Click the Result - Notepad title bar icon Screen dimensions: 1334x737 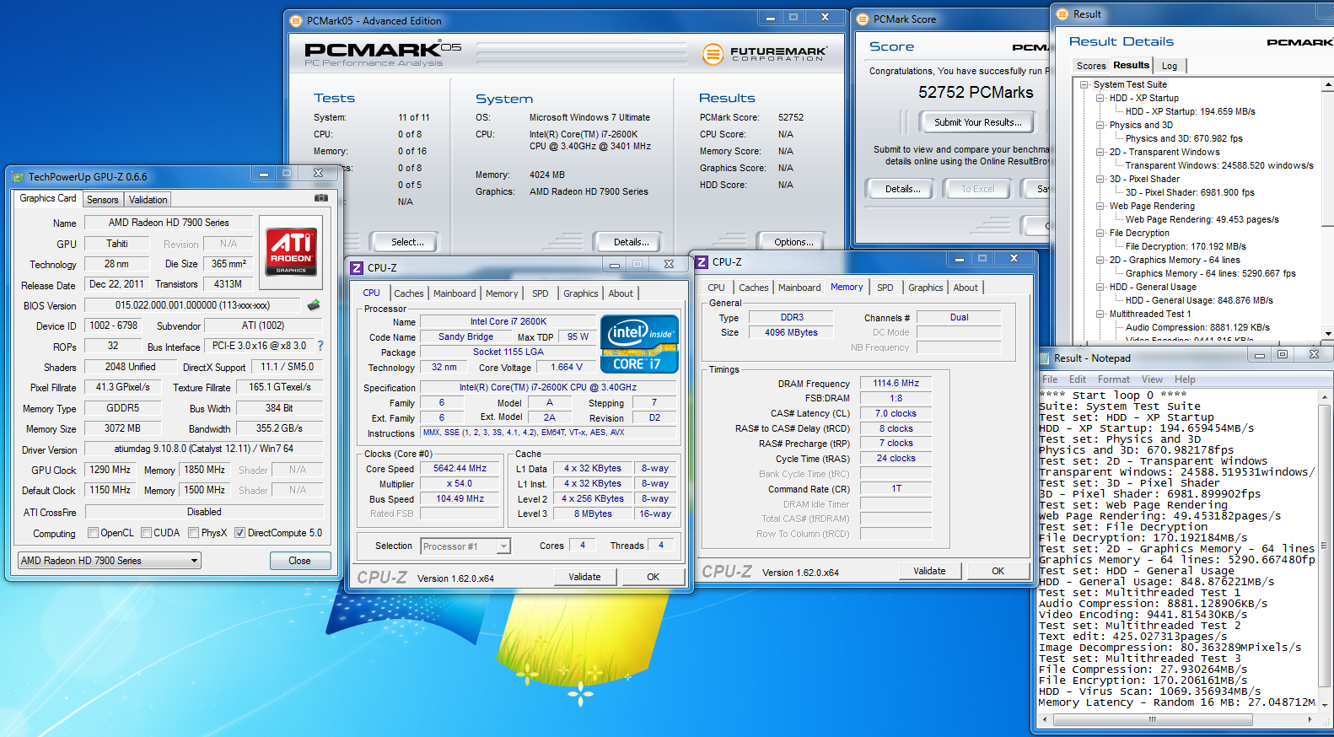click(x=1046, y=358)
